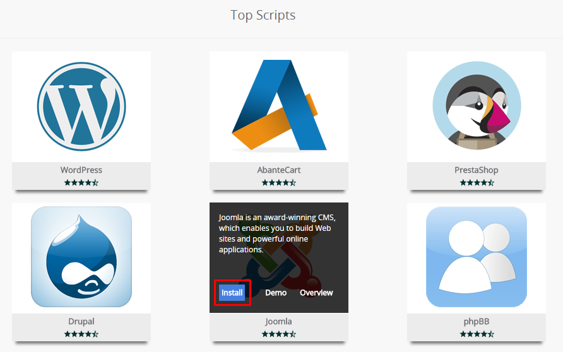Click the Joomla Install button
The image size is (563, 352).
[x=232, y=293]
